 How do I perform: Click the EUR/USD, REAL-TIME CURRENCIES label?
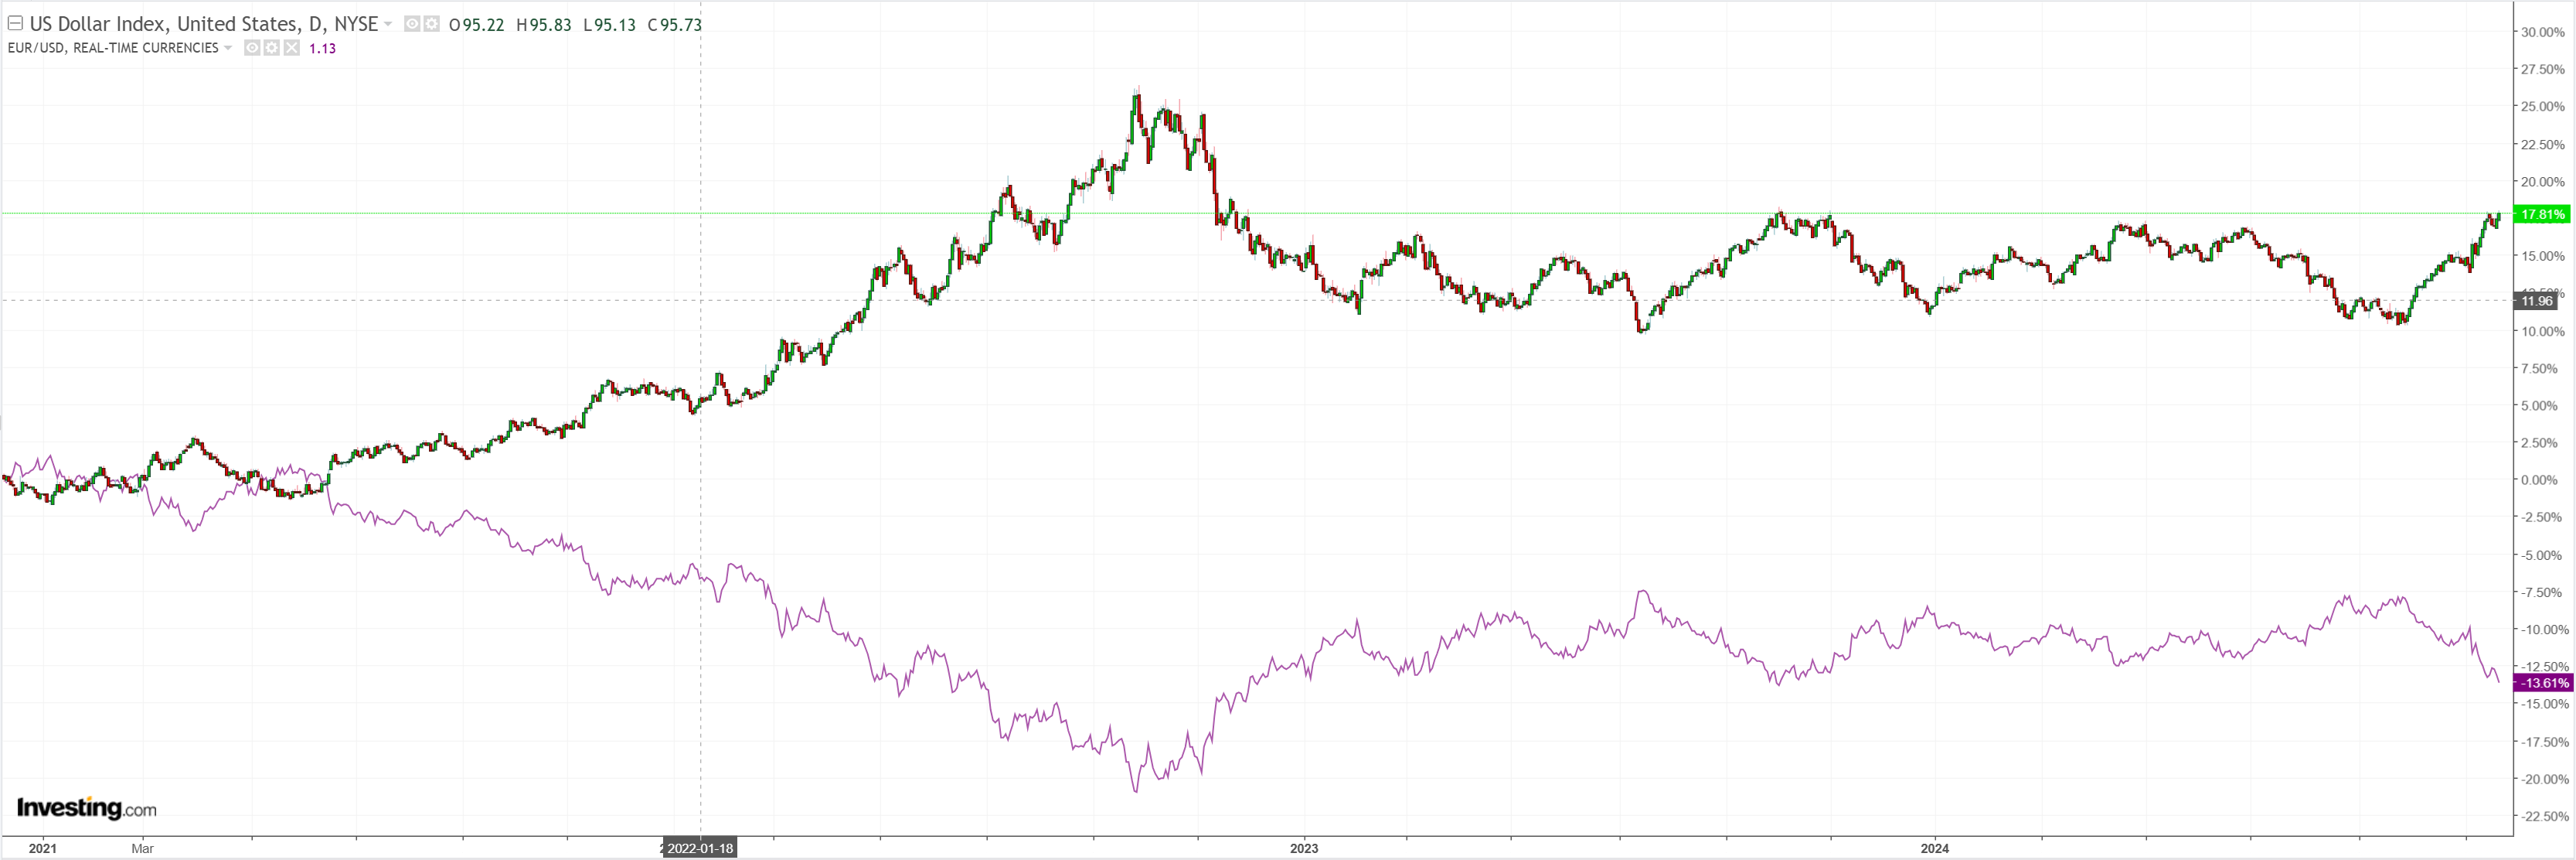pos(113,48)
